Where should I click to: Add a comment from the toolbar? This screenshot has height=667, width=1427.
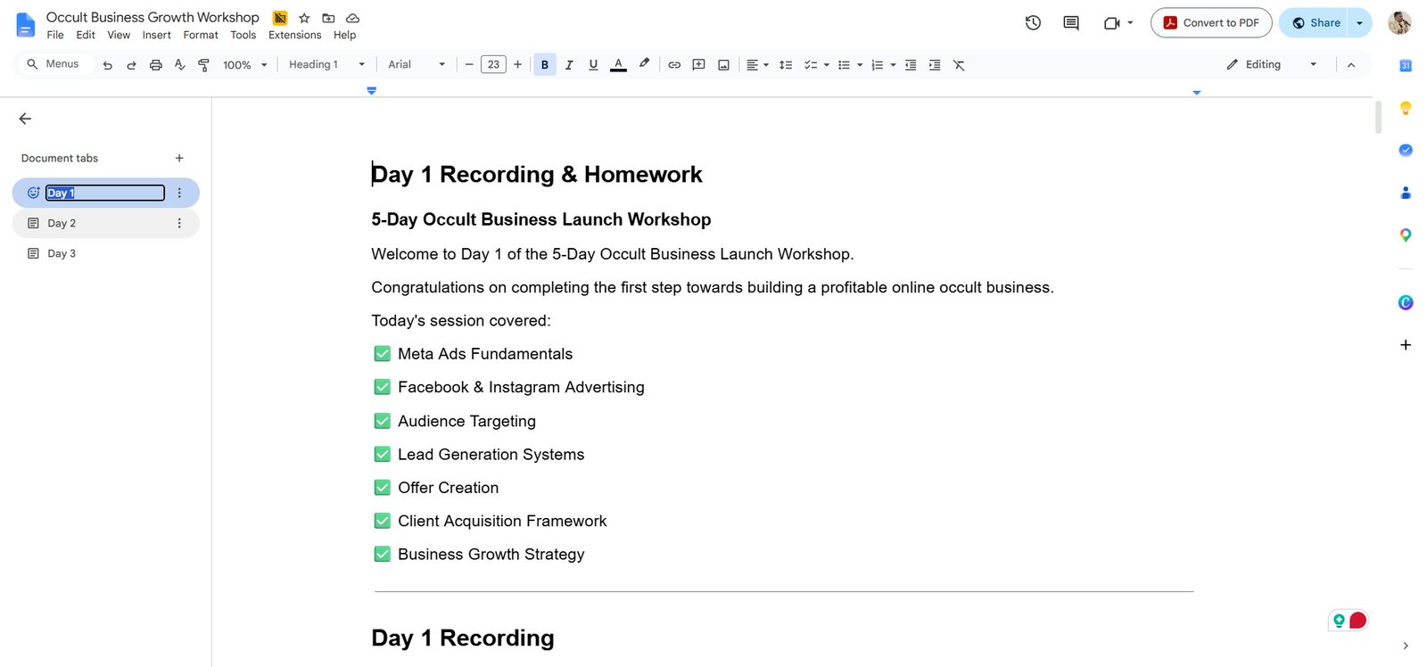699,65
